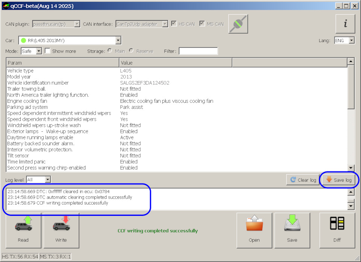This screenshot has width=361, height=262.
Task: Click the Save log button
Action: tap(339, 180)
